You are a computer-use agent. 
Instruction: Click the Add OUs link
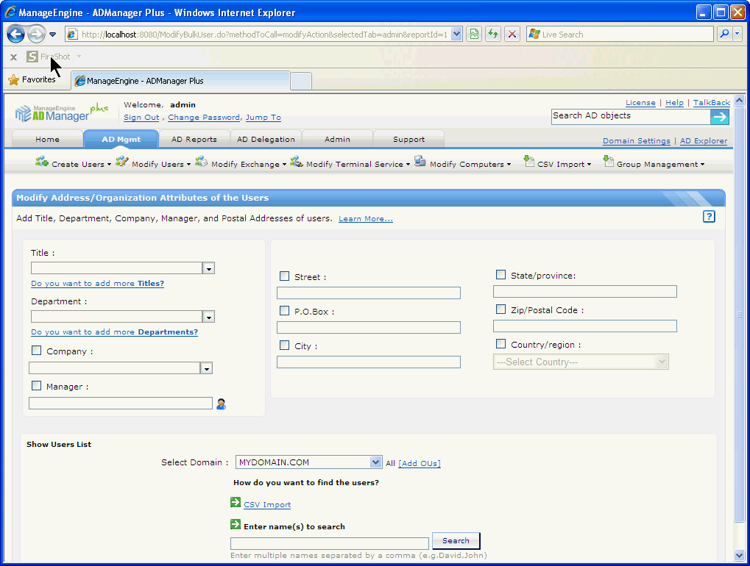click(x=420, y=463)
